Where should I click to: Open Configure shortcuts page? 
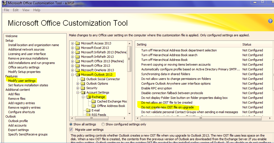click(22, 112)
